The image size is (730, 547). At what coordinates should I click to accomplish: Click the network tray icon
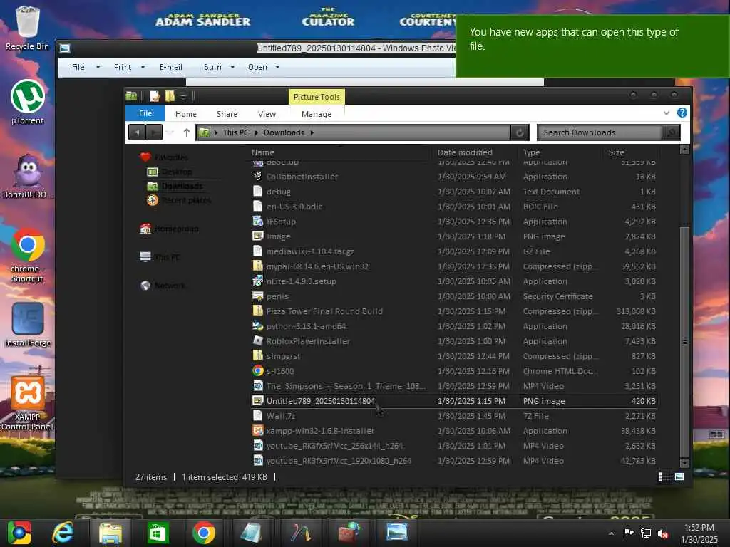(646, 533)
